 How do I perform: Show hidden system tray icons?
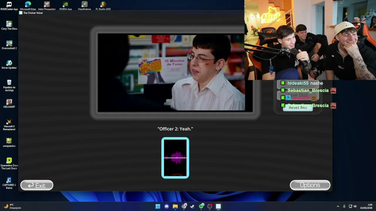pos(338,206)
